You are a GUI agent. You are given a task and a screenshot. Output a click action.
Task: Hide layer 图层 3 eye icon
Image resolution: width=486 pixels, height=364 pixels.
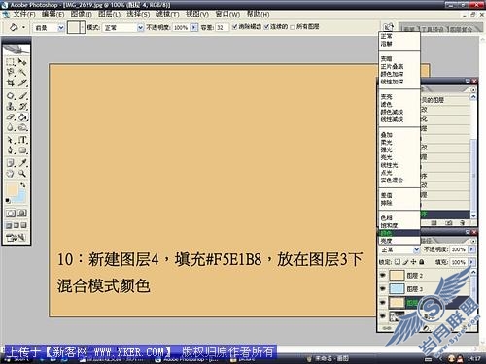(x=383, y=289)
